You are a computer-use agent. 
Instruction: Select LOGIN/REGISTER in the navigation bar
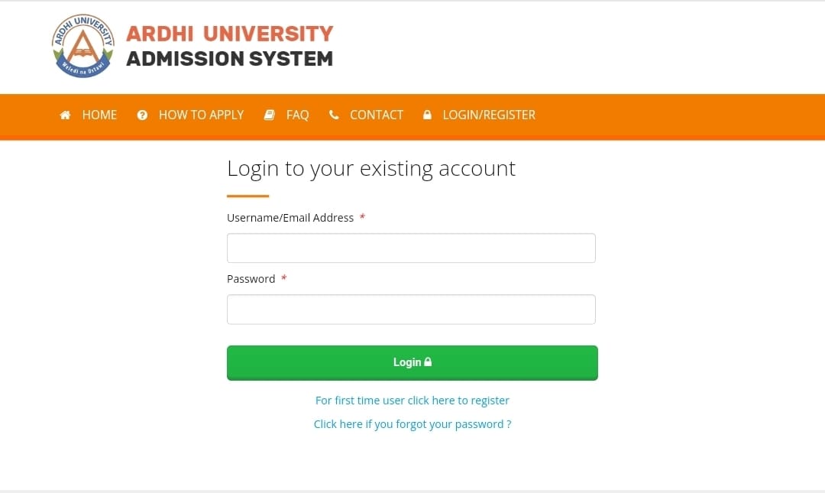[489, 115]
